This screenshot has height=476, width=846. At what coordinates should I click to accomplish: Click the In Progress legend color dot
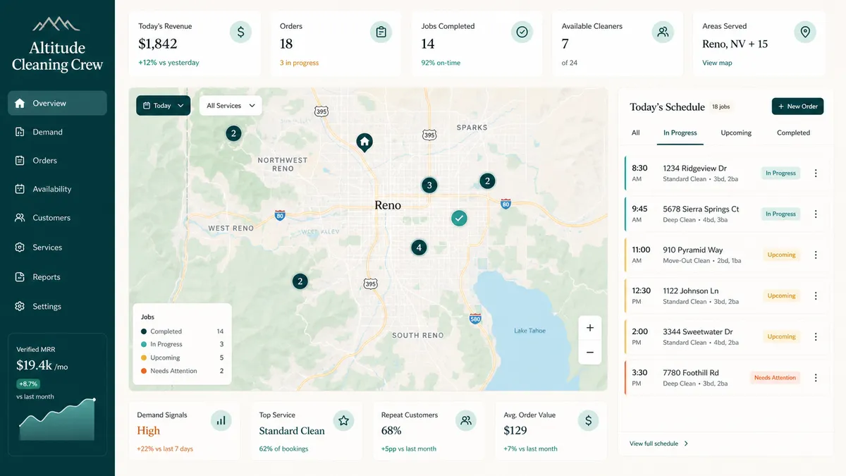pos(144,344)
